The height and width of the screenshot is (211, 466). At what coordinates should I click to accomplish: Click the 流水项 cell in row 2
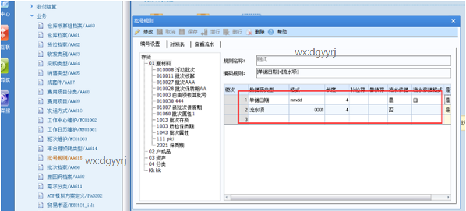[269, 110]
